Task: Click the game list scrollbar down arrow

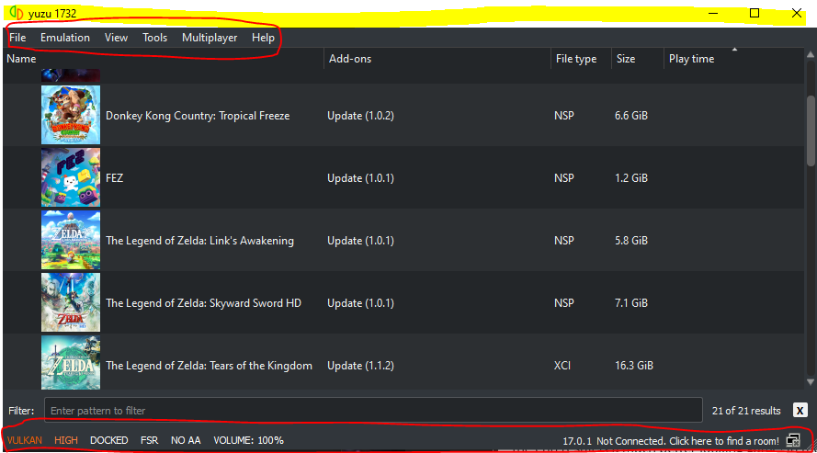Action: click(x=811, y=382)
